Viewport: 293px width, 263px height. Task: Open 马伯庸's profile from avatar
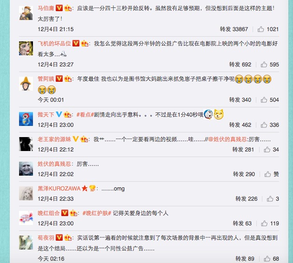point(26,13)
